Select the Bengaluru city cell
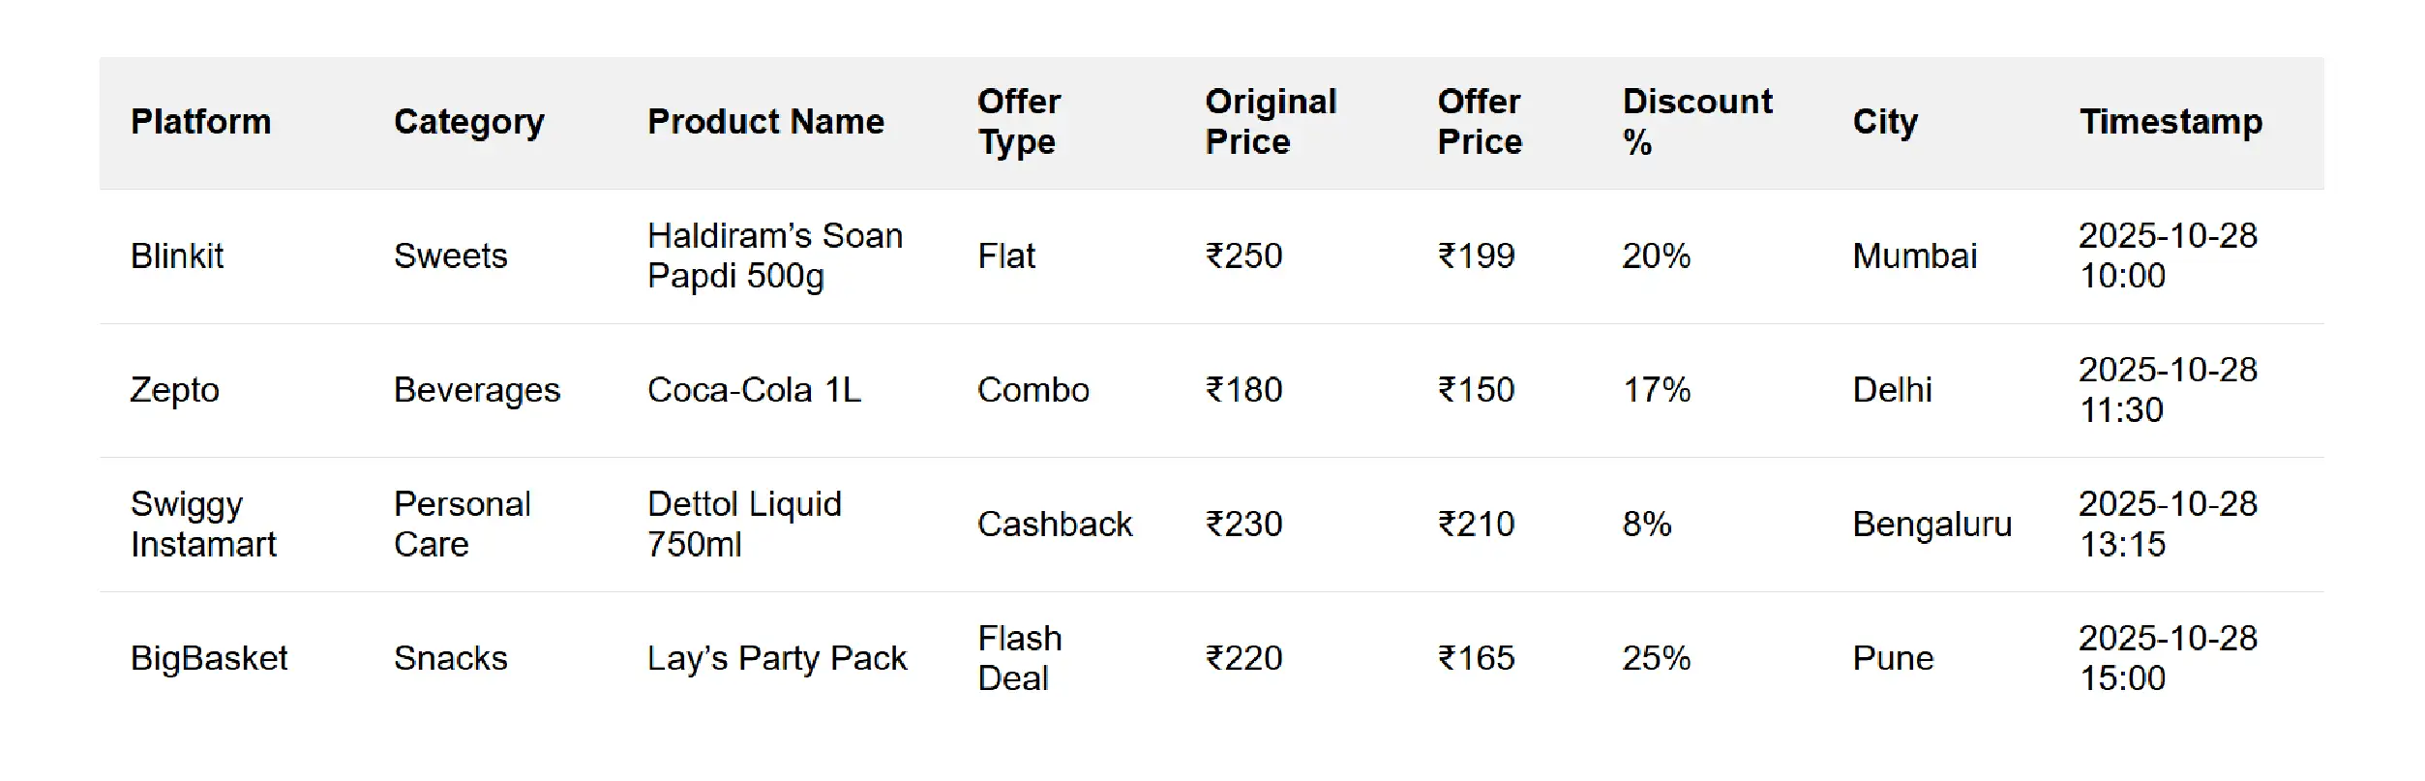The width and height of the screenshot is (2425, 781). (x=1931, y=525)
